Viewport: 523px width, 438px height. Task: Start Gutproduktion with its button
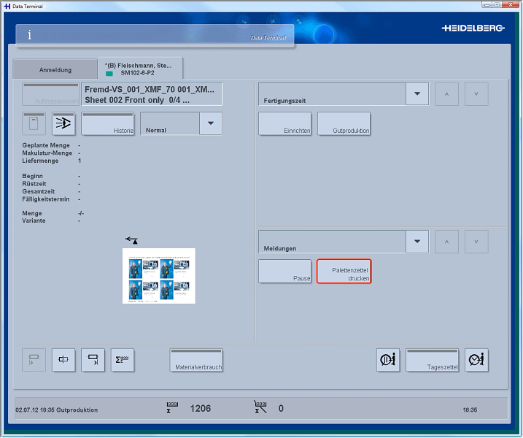[x=344, y=123]
